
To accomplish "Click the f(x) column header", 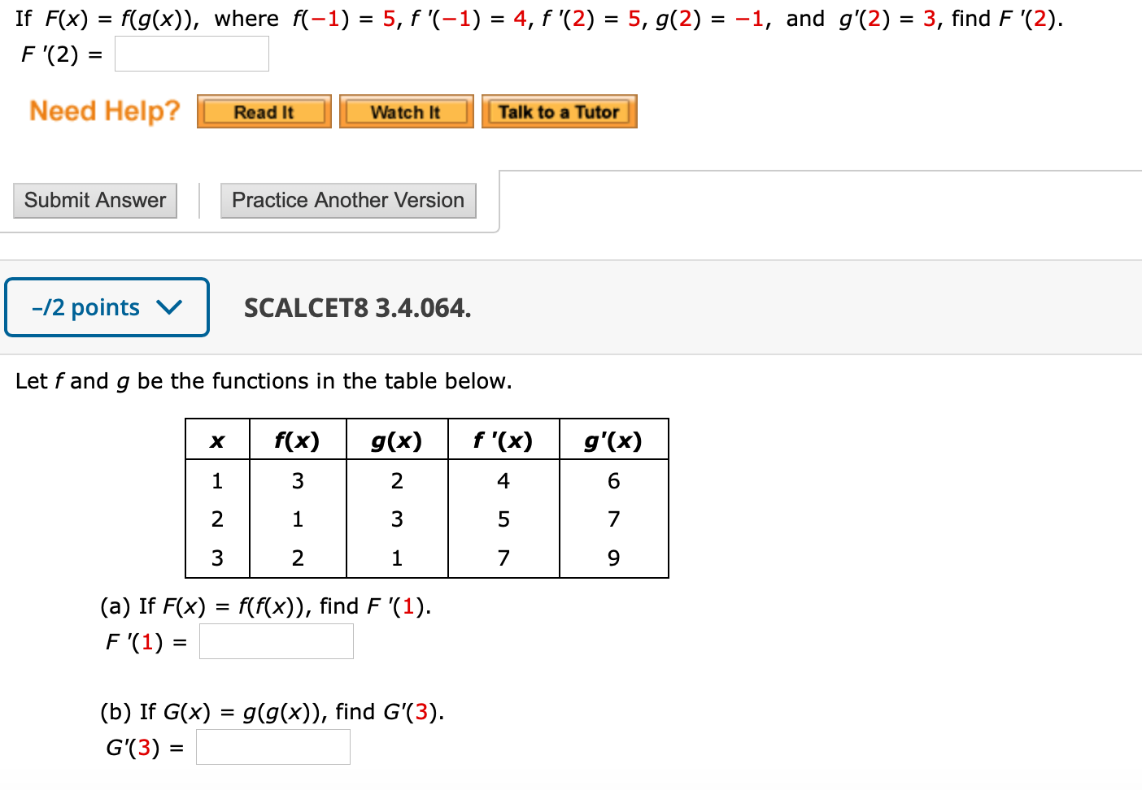I will 297,440.
